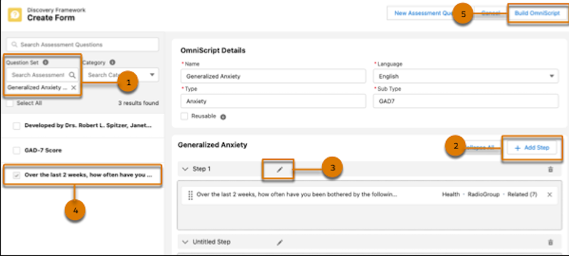Toggle the Select All checkbox
569x256 pixels.
(x=10, y=103)
